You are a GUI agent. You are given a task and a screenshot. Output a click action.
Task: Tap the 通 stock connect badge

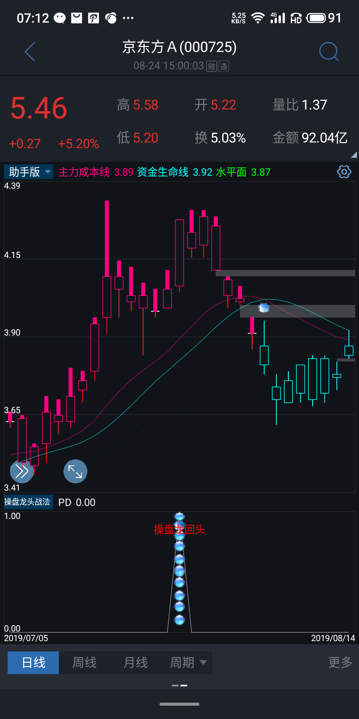[223, 66]
